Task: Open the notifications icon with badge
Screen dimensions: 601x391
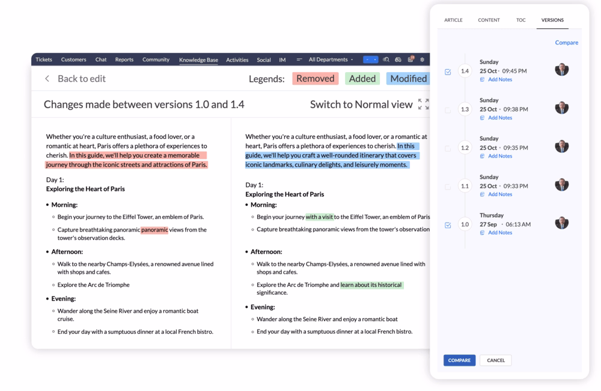Action: [x=411, y=60]
